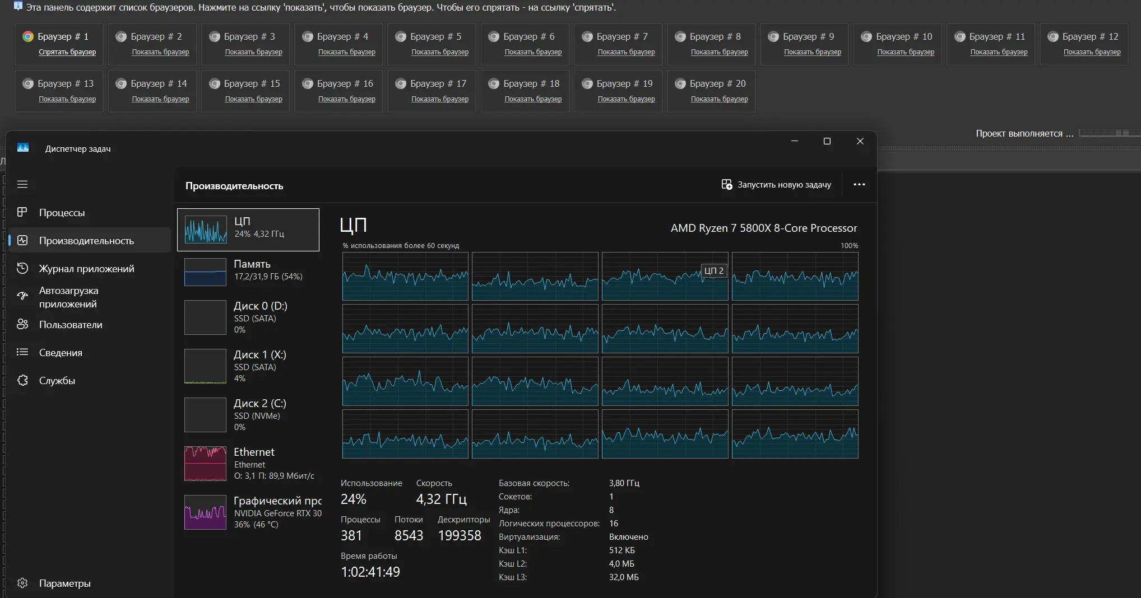1141x598 pixels.
Task: Click Запустить новую задачу
Action: tap(776, 184)
